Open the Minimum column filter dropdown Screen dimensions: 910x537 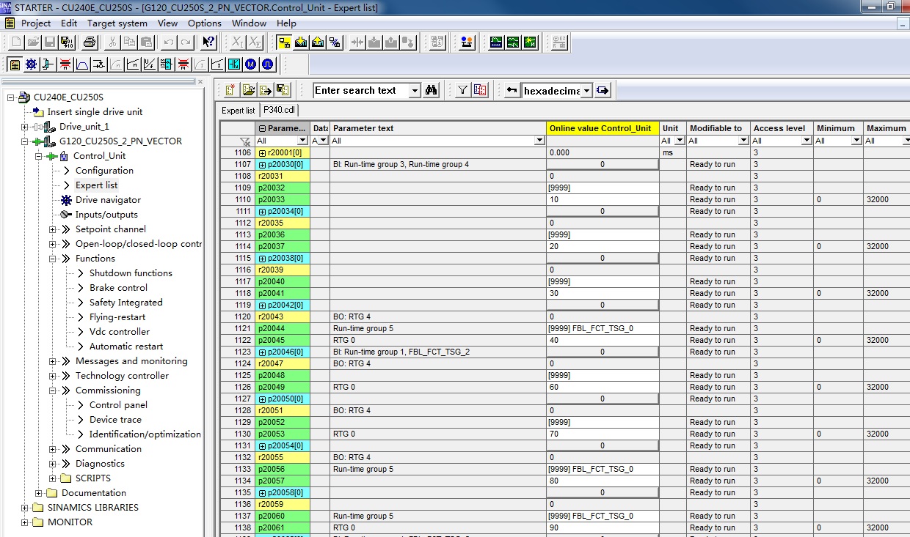[x=857, y=141]
